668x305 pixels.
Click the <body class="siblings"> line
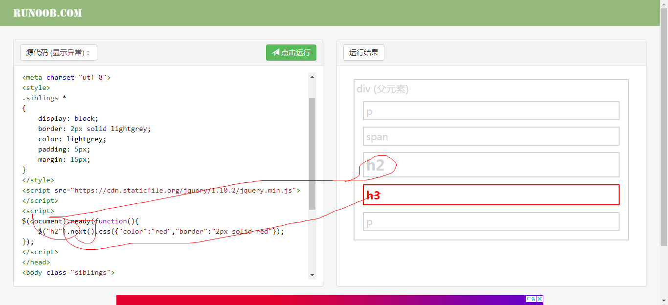pyautogui.click(x=68, y=272)
